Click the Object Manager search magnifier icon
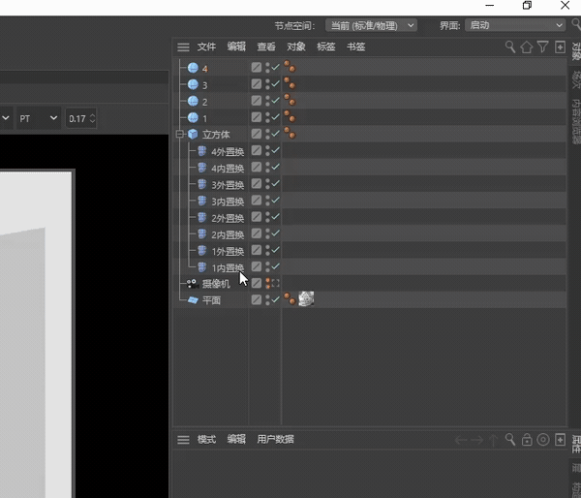The width and height of the screenshot is (581, 498). click(x=510, y=47)
